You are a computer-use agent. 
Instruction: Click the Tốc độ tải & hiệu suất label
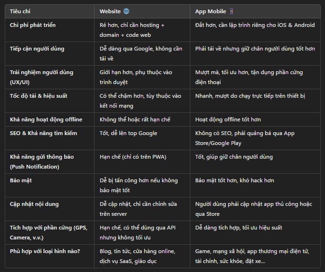point(39,96)
